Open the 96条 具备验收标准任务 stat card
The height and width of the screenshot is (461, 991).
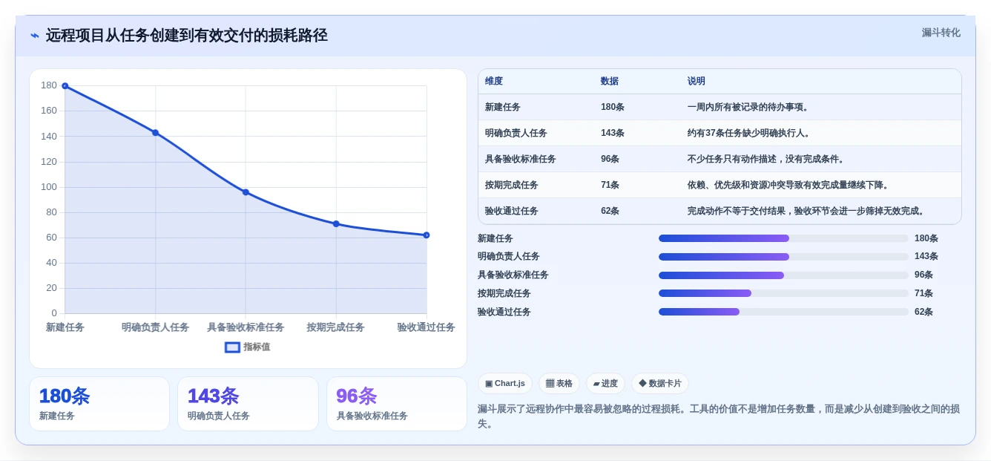(397, 404)
